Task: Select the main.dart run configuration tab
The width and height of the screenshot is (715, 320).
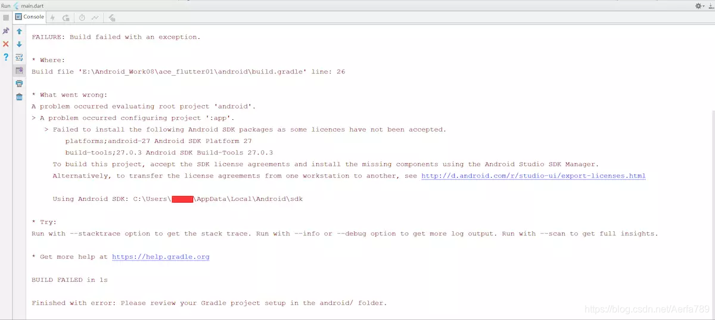Action: pyautogui.click(x=28, y=5)
